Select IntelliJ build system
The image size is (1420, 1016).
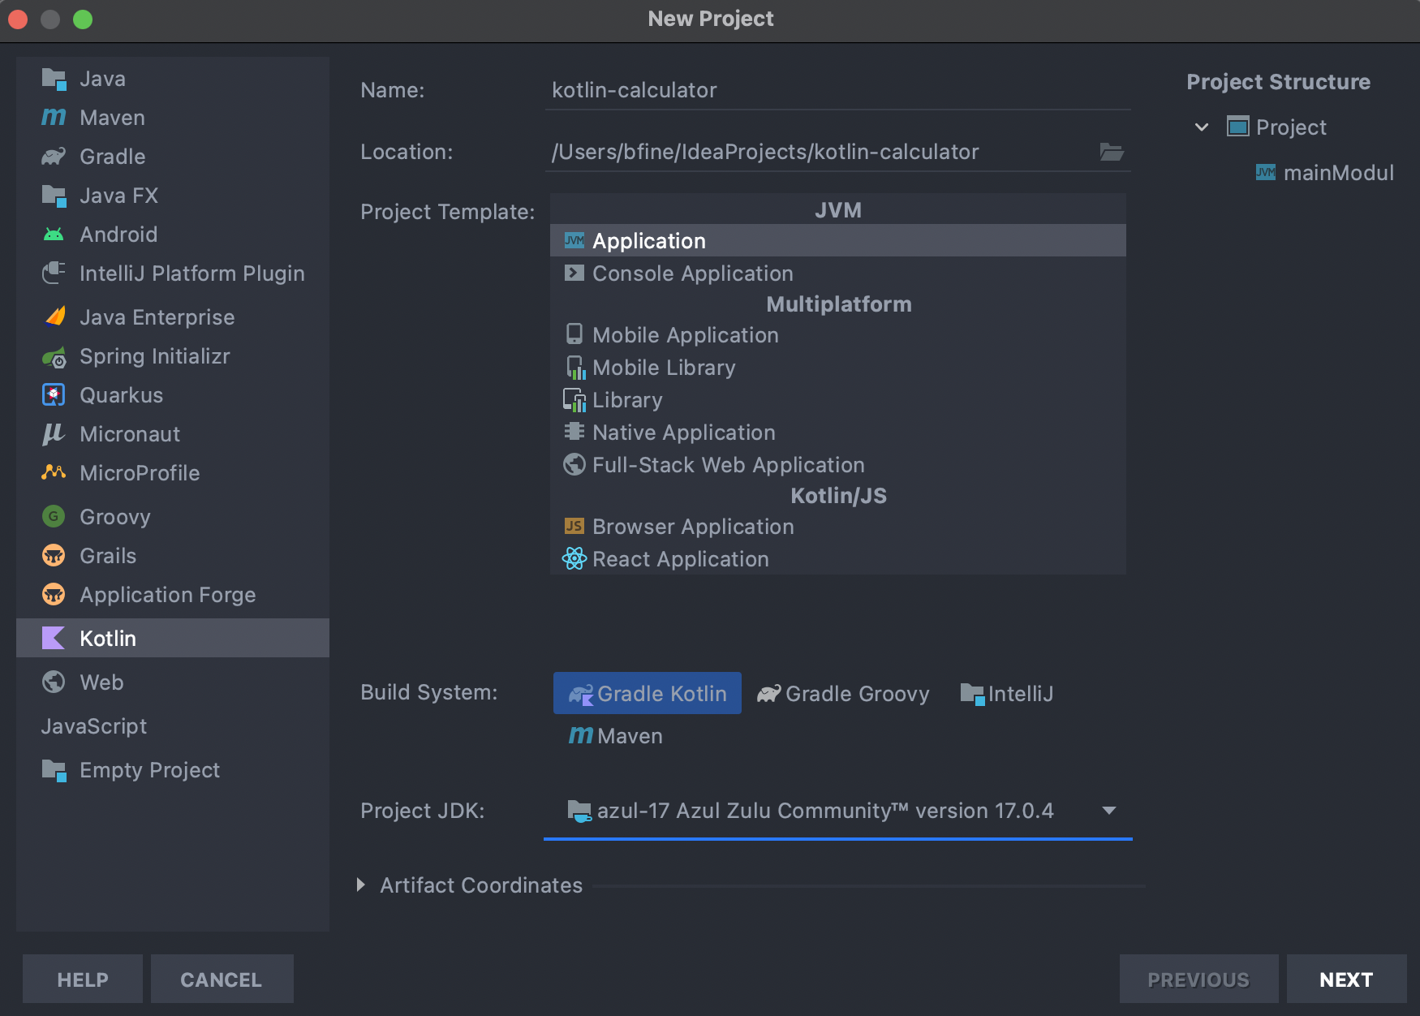[x=1006, y=694]
